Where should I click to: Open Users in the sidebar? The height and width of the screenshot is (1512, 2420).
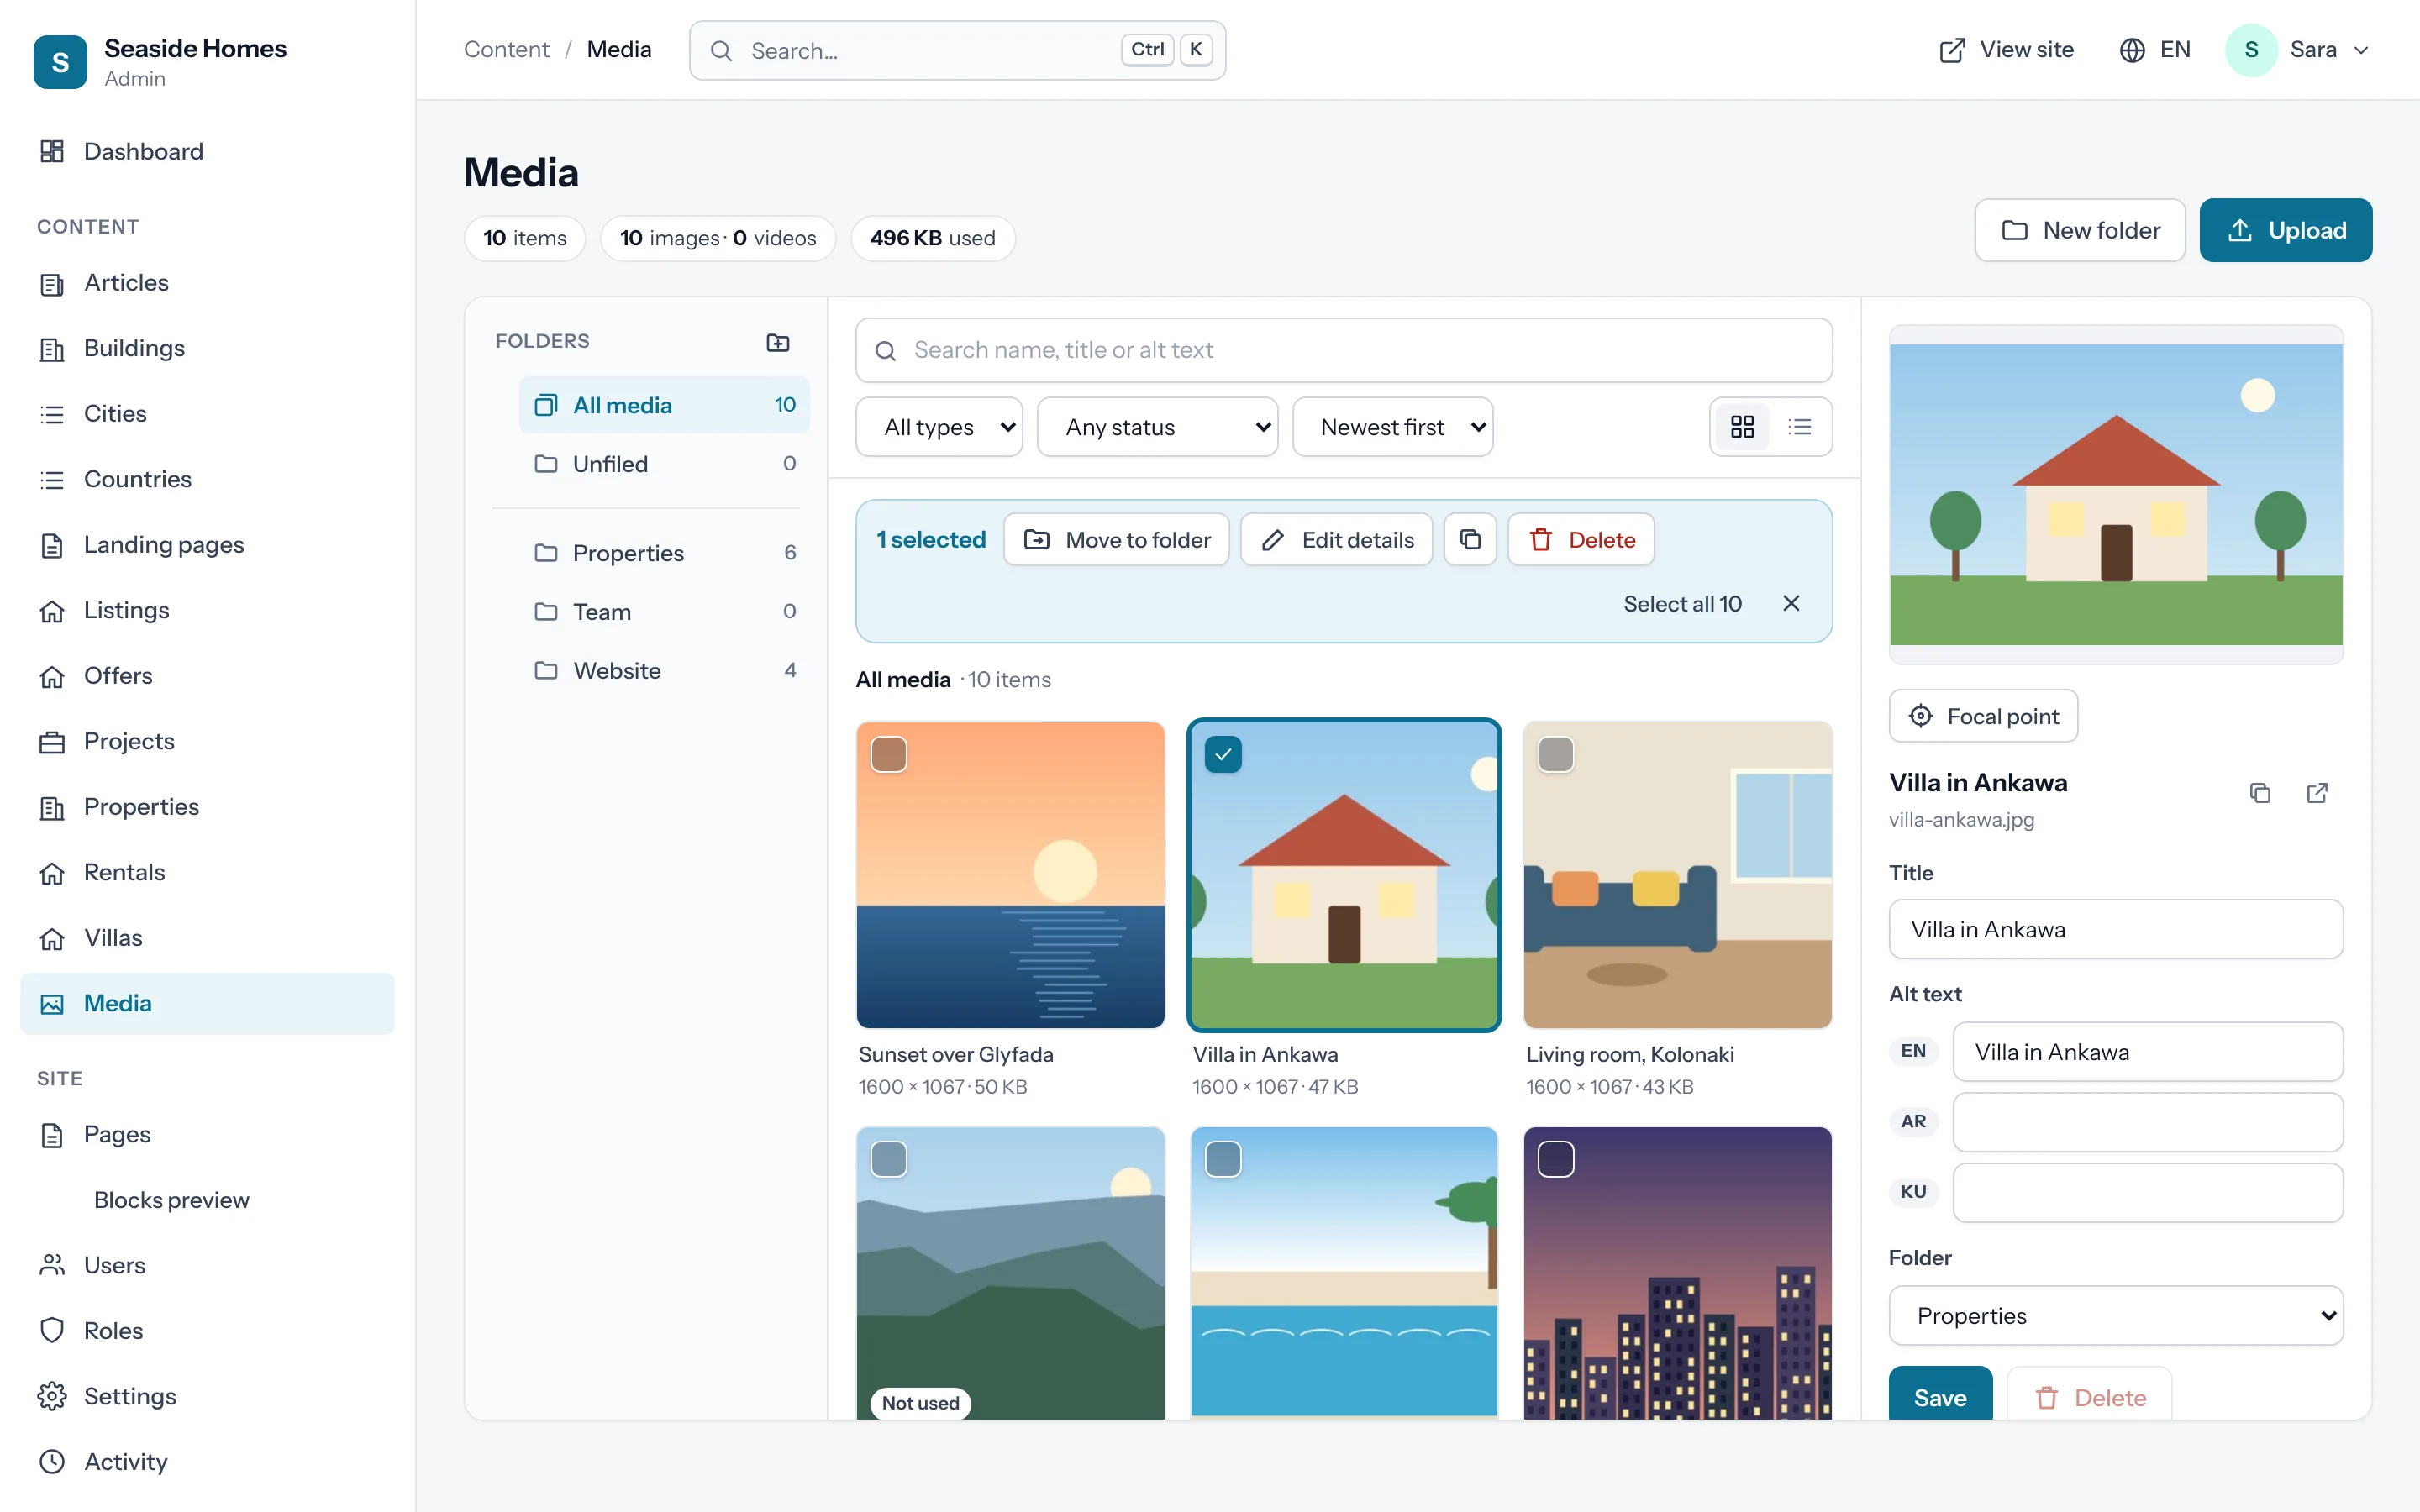(207, 1265)
